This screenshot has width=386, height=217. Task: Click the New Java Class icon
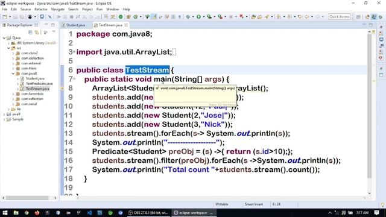pos(136,17)
